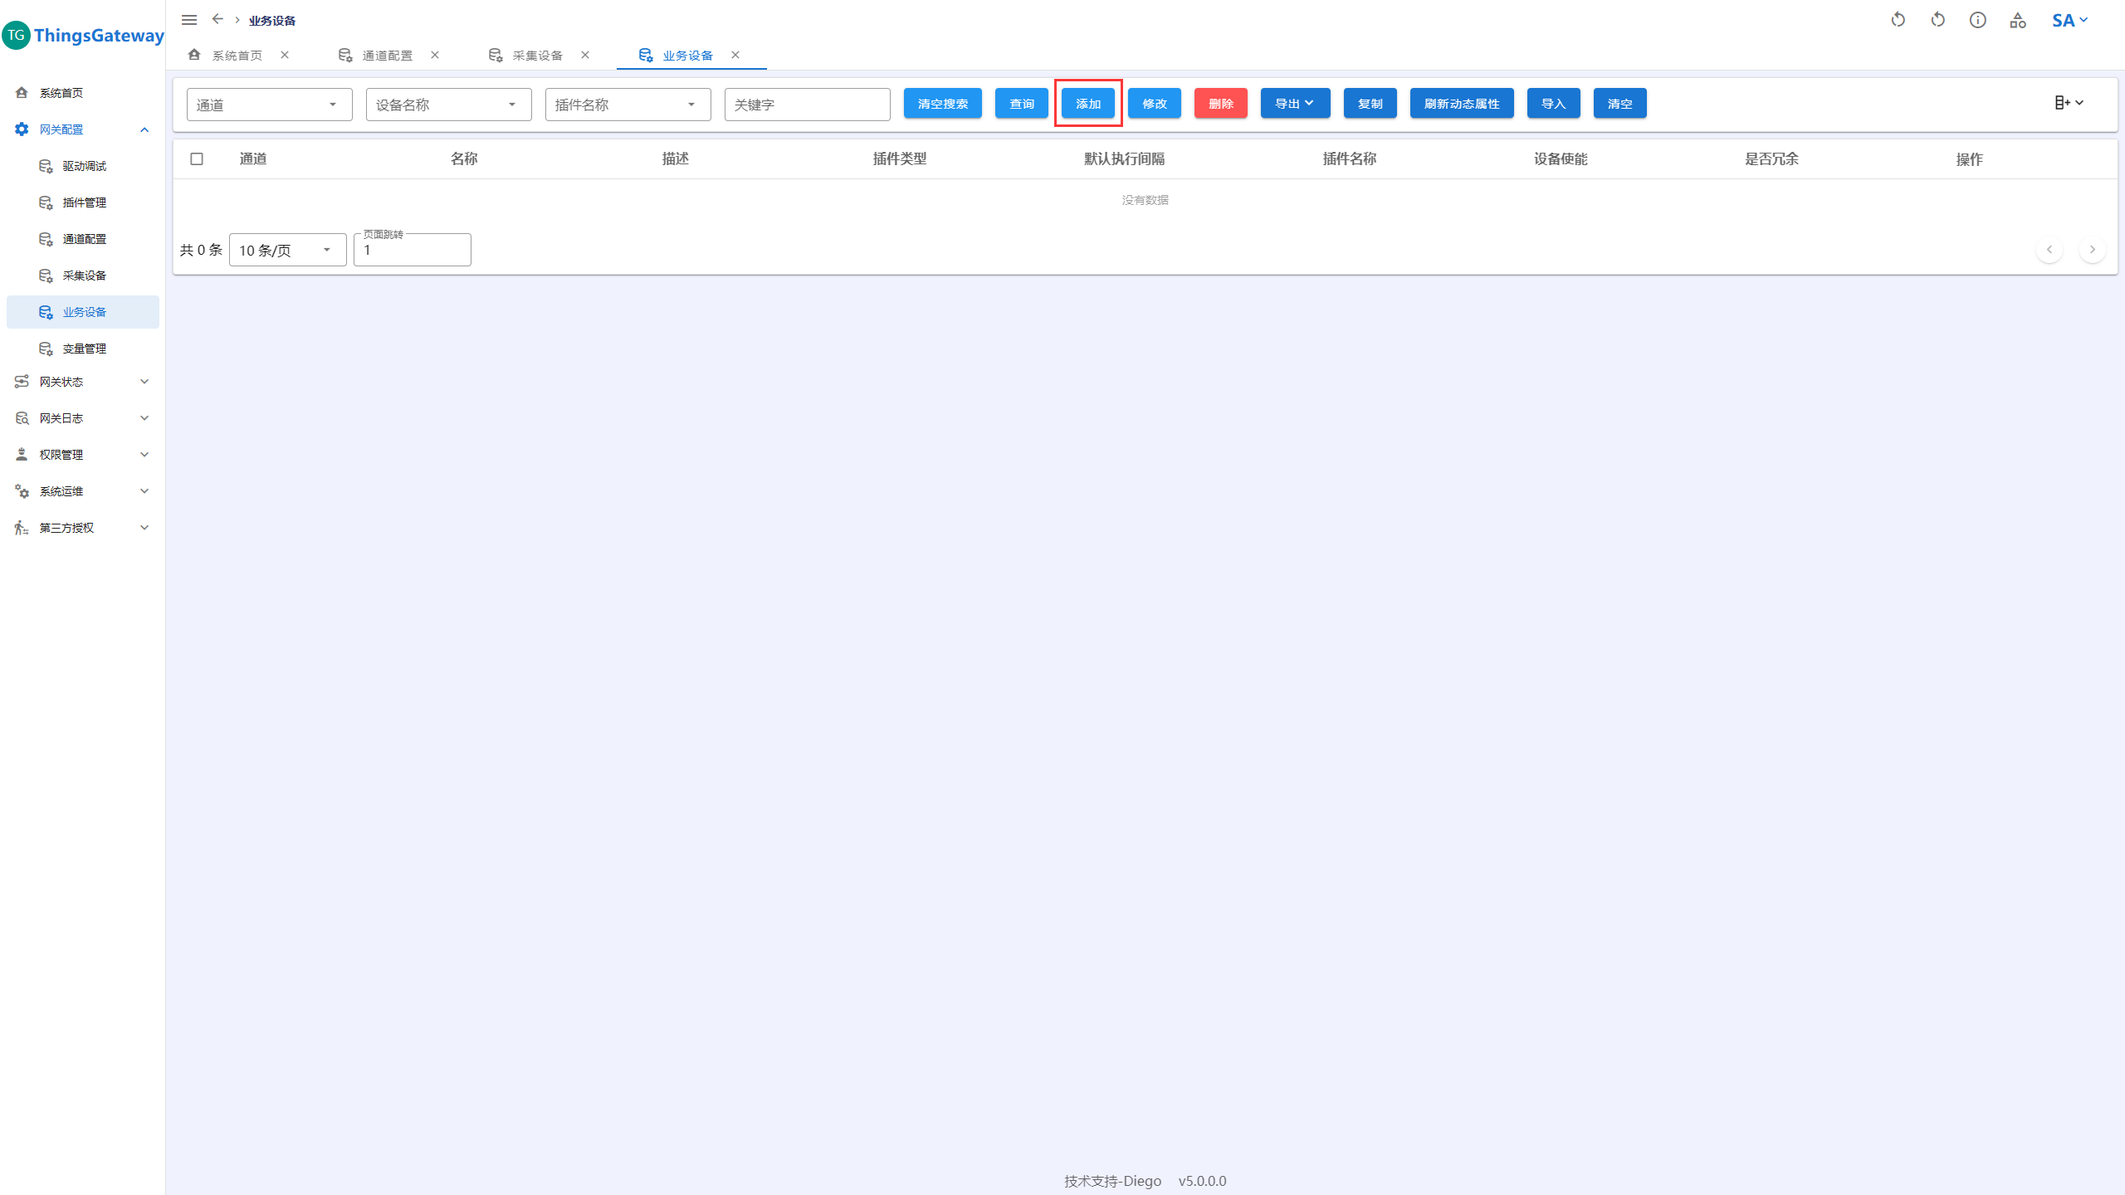Close the 系统首页 tab
The height and width of the screenshot is (1195, 2125).
click(x=285, y=55)
